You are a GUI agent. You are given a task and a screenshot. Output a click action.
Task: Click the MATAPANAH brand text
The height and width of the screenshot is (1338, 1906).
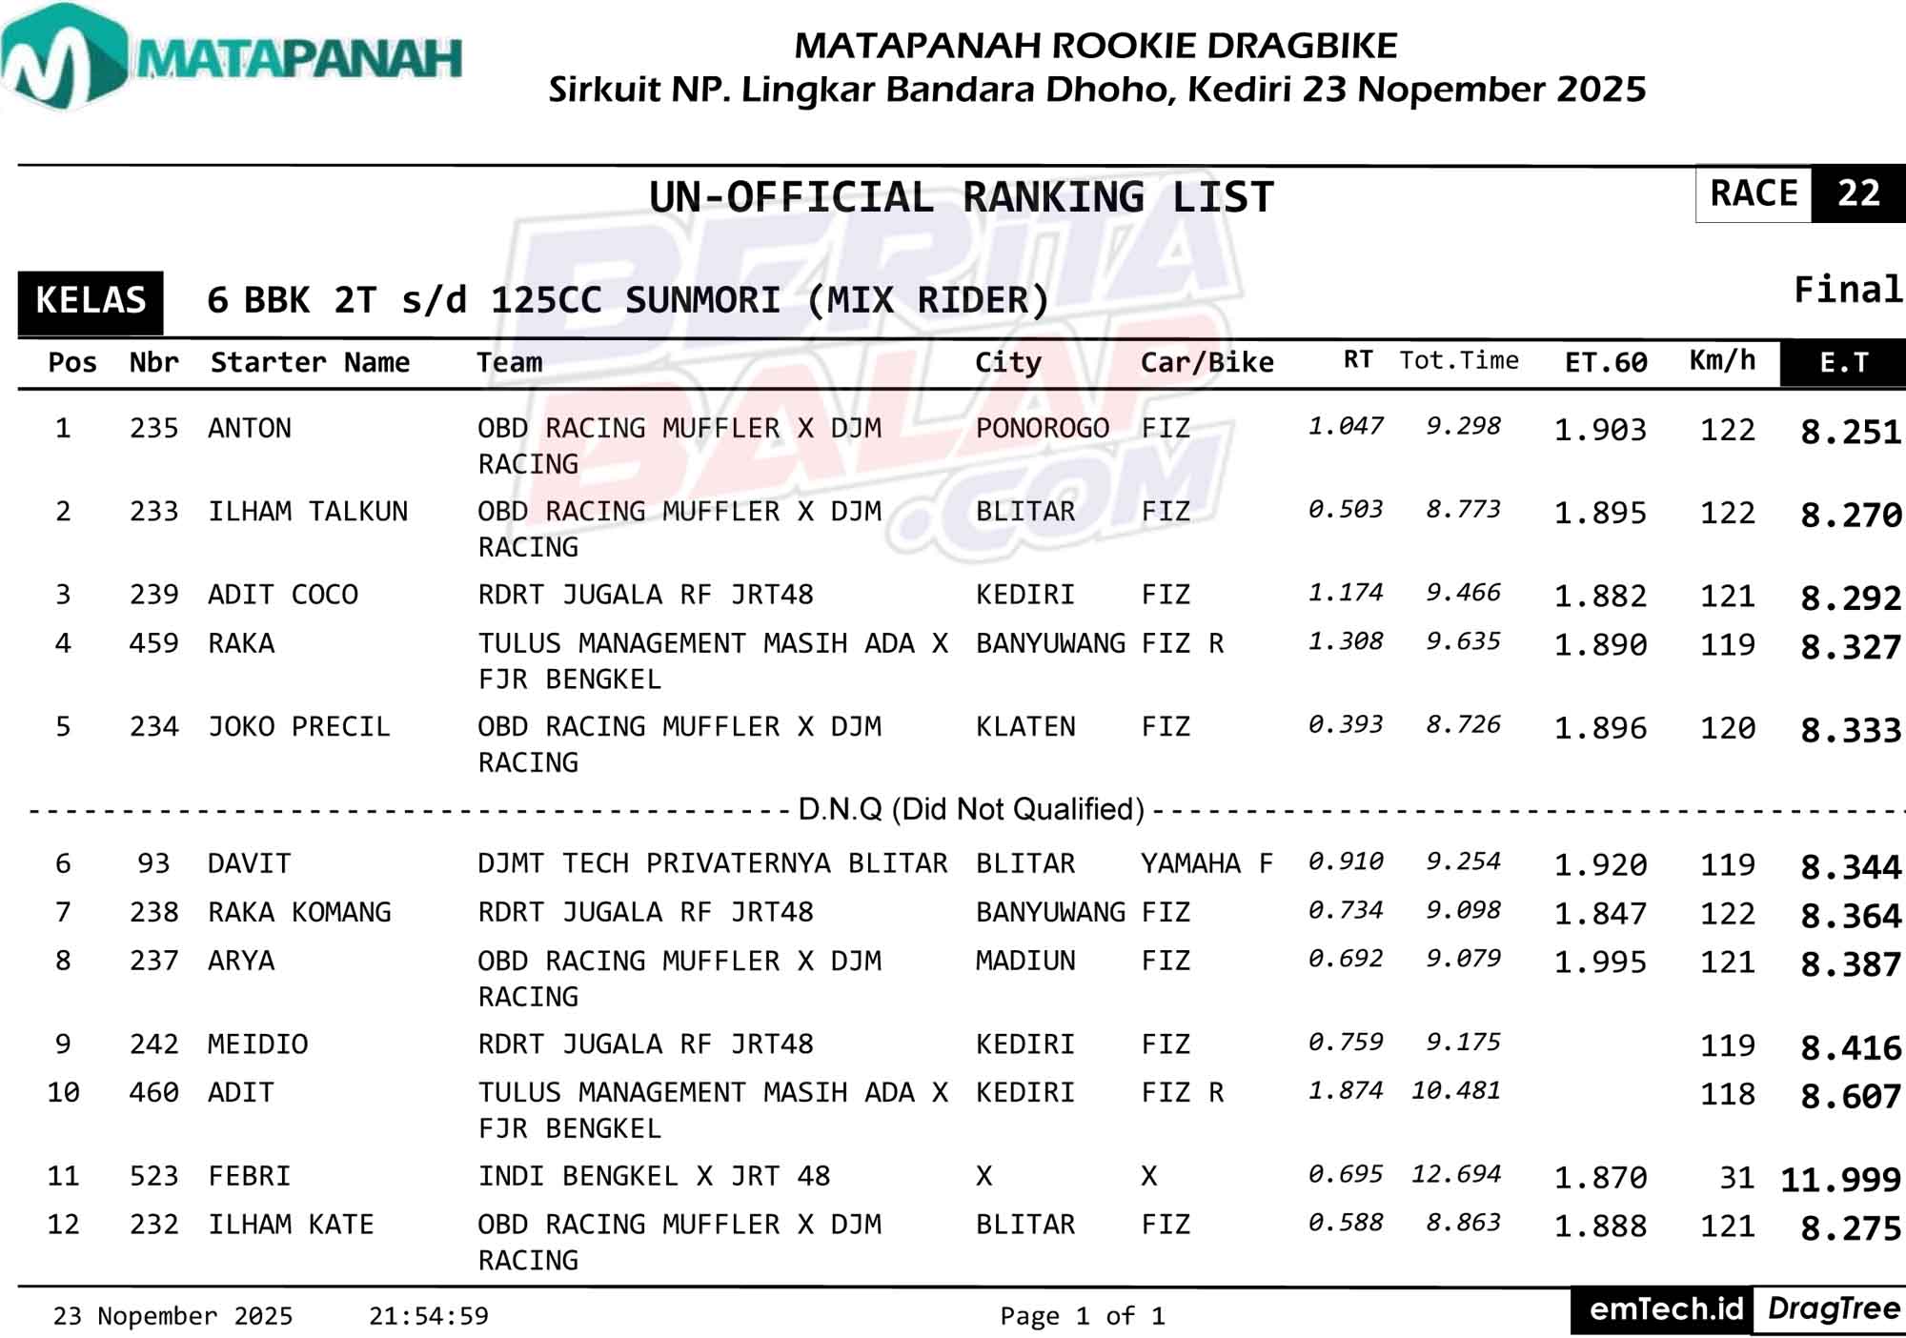[300, 59]
